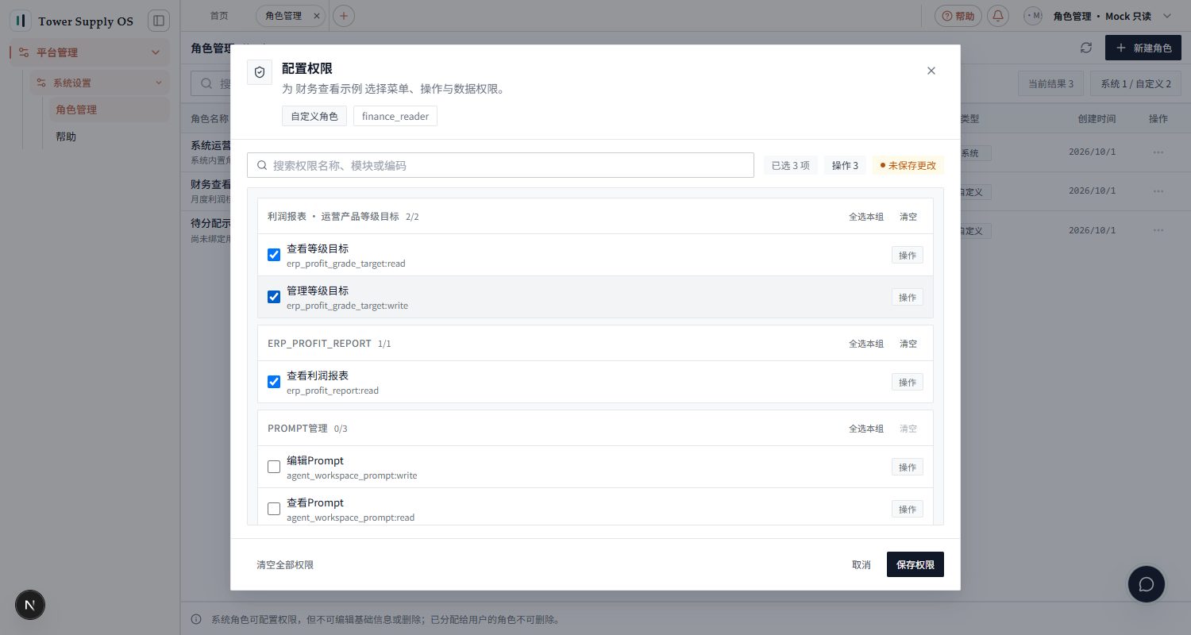This screenshot has width=1191, height=635.
Task: Open 角色管理 in the sidebar
Action: 110,110
